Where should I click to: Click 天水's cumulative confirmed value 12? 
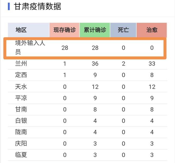(95, 87)
